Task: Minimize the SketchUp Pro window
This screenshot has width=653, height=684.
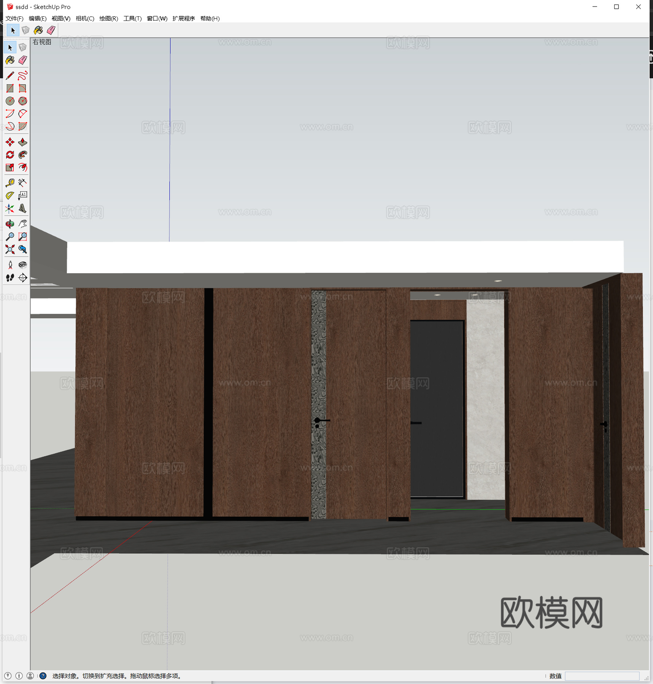Action: coord(595,7)
